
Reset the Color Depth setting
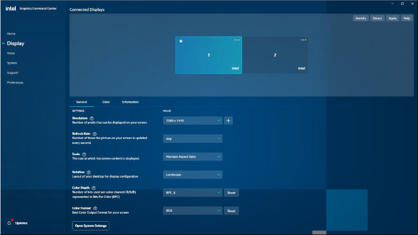231,193
